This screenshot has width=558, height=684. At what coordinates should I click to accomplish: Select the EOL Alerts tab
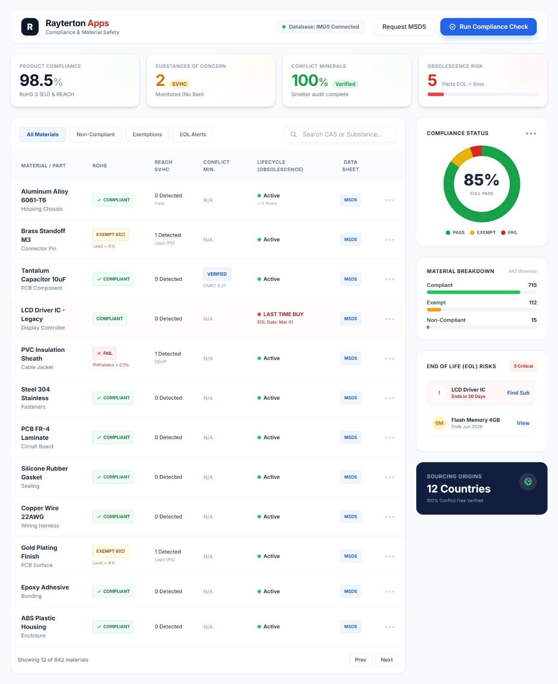193,135
